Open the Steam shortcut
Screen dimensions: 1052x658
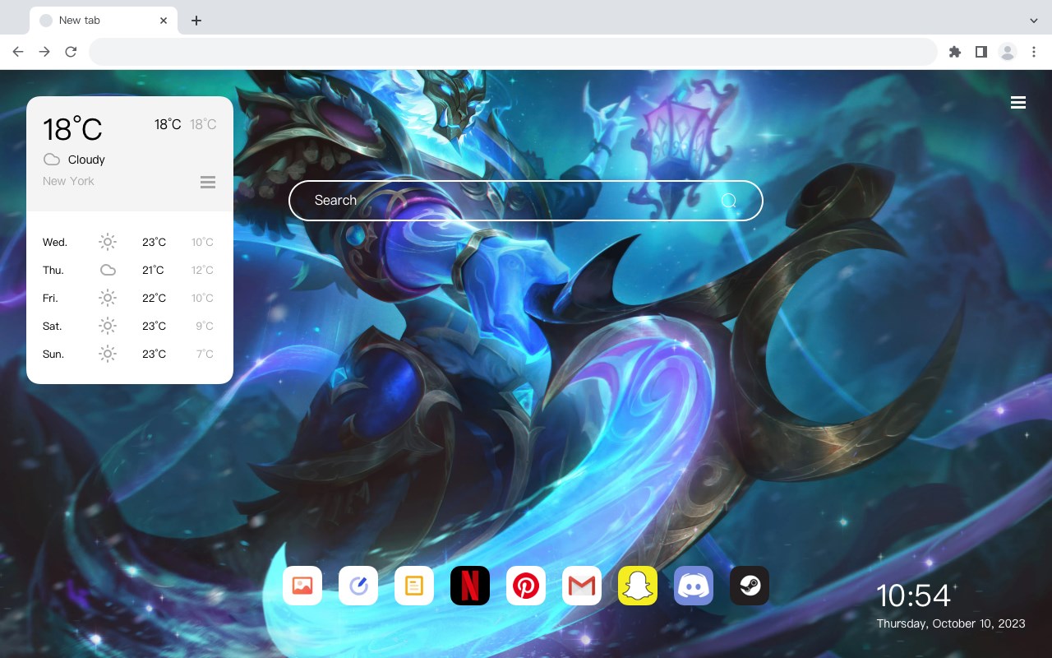750,586
